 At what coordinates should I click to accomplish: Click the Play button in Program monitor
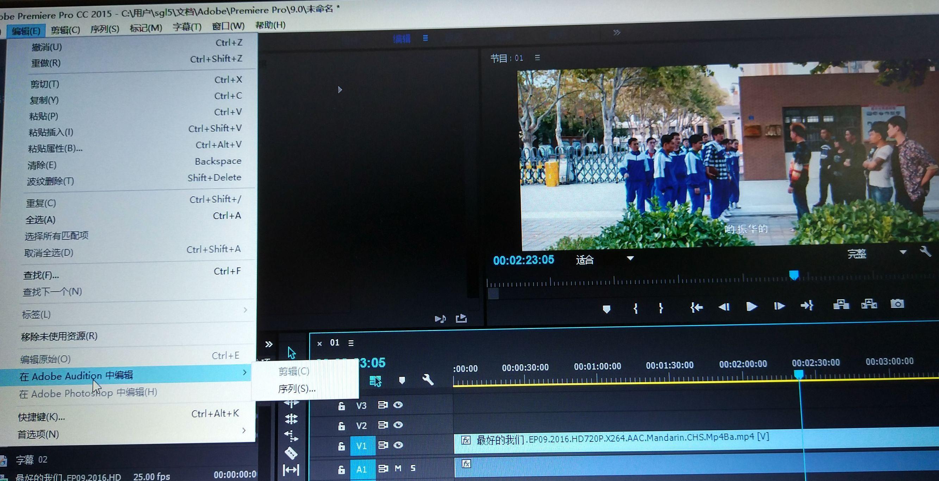click(x=751, y=306)
